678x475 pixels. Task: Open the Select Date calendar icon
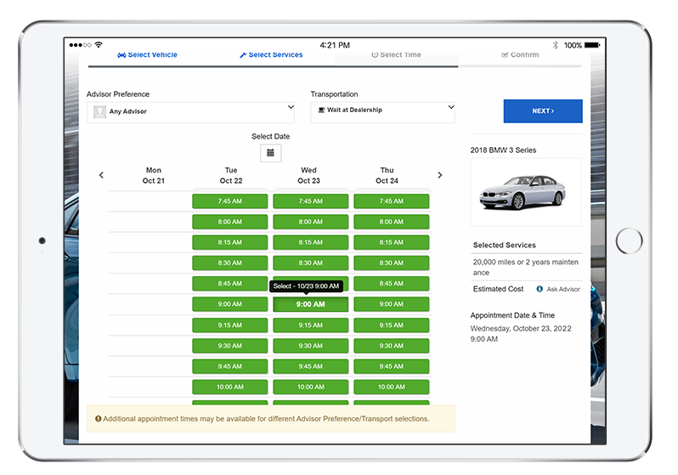click(x=270, y=153)
